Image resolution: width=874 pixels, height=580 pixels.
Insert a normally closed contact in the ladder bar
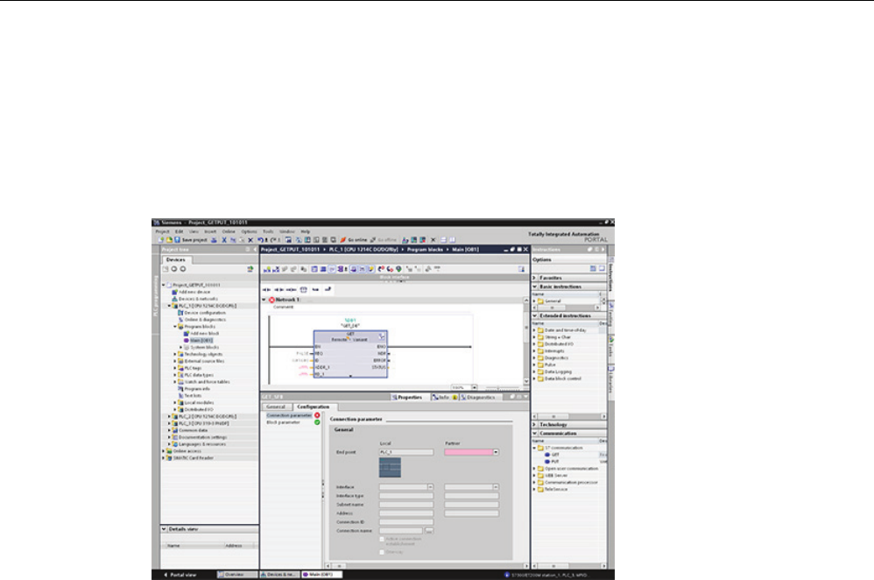(x=278, y=289)
